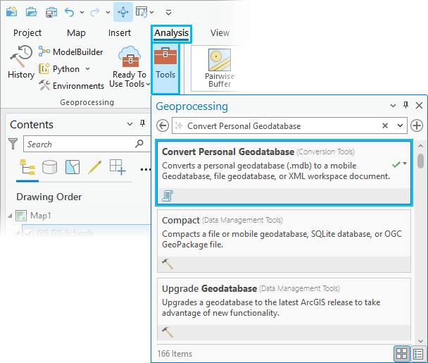Open Customize Quick Access Toolbar menu
Image resolution: width=428 pixels, height=363 pixels.
168,12
